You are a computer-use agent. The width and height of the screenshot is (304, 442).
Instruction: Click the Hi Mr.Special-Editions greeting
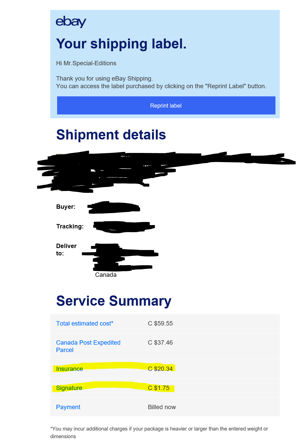click(86, 63)
